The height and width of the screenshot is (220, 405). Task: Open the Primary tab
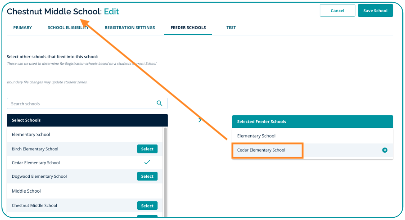click(22, 28)
